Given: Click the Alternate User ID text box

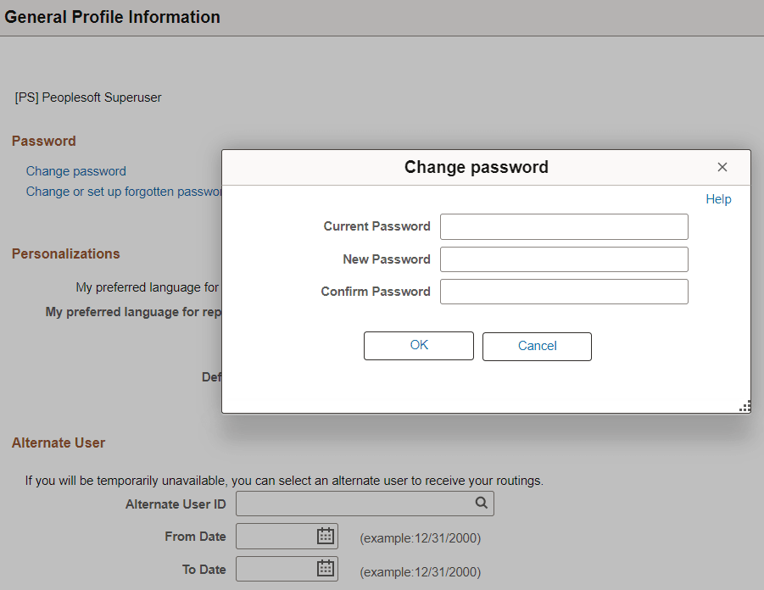Looking at the screenshot, I should pyautogui.click(x=356, y=503).
